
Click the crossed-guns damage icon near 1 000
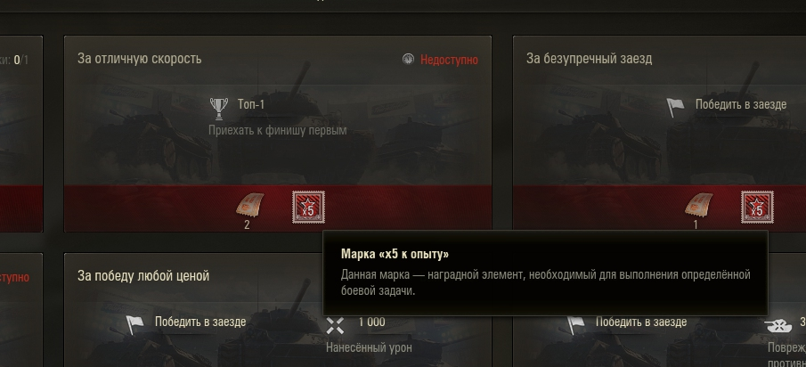(x=335, y=325)
